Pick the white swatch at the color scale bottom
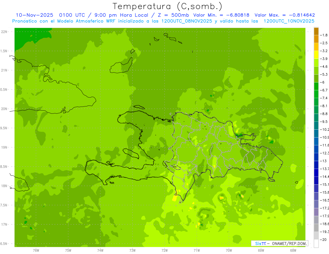The width and height of the screenshot is (329, 254). (x=316, y=244)
